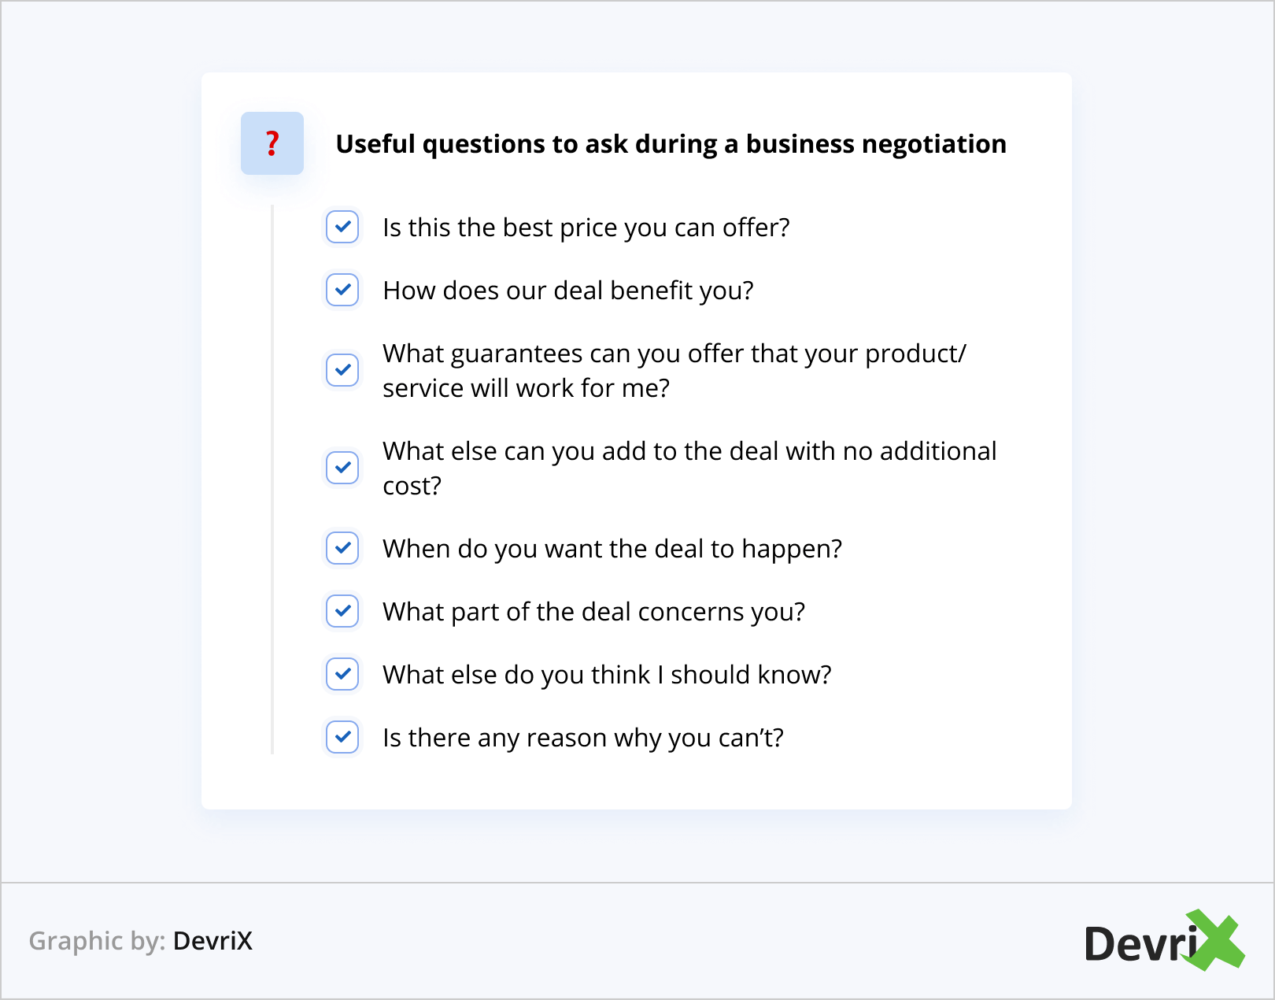Click 'What part of the deal concerns you?' text
1275x1000 pixels.
(x=593, y=612)
